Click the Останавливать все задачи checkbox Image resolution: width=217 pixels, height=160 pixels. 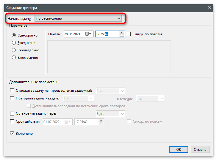click(29, 106)
